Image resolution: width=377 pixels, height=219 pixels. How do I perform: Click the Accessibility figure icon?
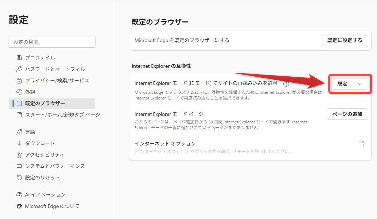click(x=19, y=155)
